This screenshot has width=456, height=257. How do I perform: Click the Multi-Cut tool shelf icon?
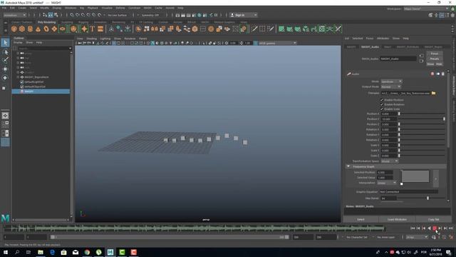[254, 29]
